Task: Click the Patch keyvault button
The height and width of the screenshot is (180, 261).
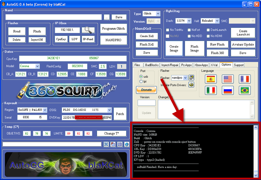Action: coord(120,114)
